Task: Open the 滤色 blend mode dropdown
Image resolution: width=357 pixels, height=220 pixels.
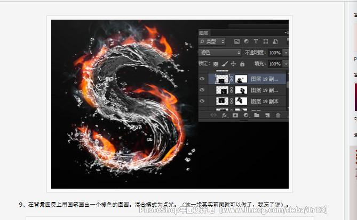Action: click(220, 53)
